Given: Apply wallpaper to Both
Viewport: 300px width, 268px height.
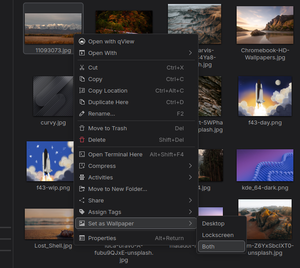Looking at the screenshot, I should 222,246.
